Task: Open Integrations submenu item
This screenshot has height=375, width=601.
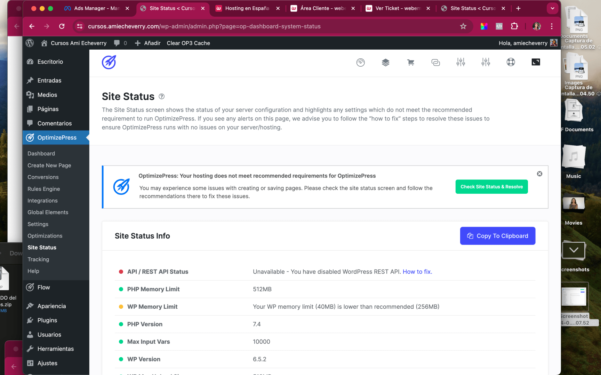Action: (42, 201)
